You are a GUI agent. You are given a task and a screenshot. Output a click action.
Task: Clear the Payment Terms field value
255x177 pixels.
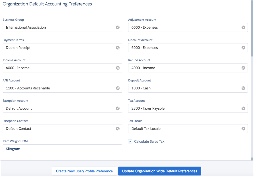click(118, 48)
